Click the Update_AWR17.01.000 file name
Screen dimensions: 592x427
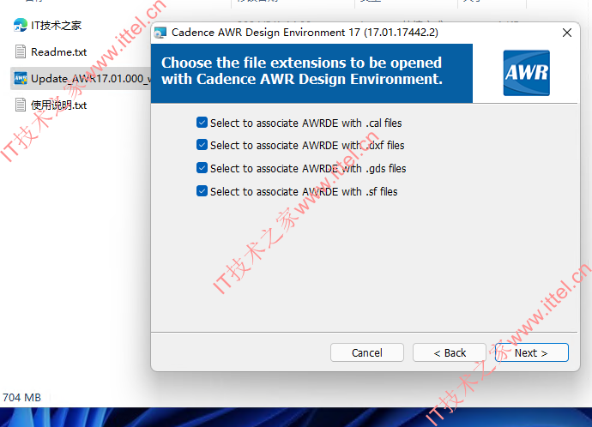click(91, 79)
